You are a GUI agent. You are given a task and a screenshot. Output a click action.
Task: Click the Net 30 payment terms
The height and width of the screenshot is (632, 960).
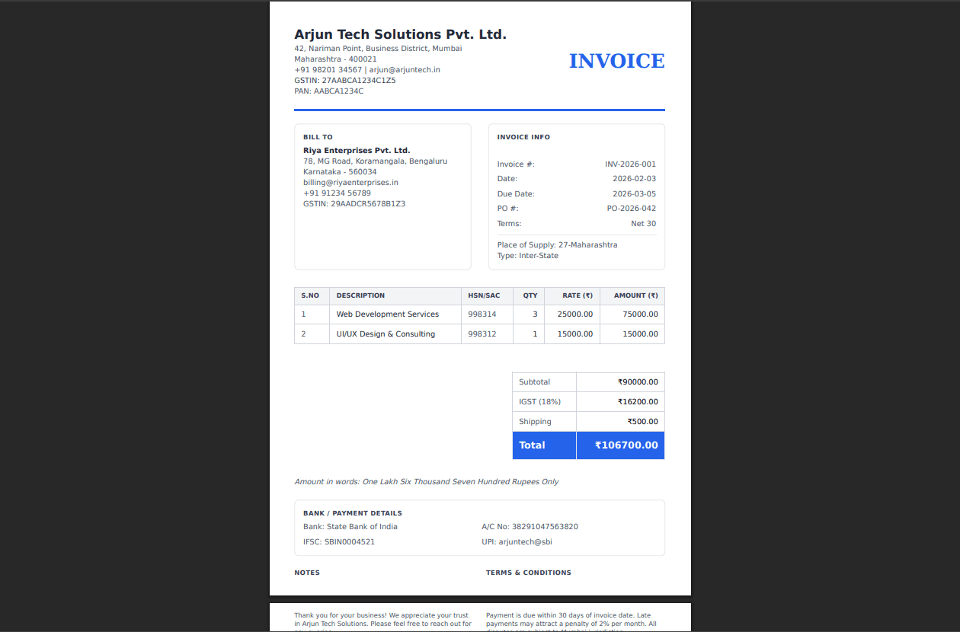coord(643,223)
